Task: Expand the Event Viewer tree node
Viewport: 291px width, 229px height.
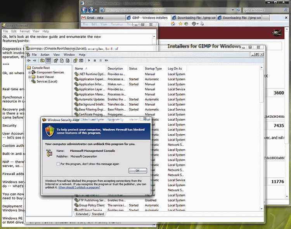Action: (x=29, y=77)
